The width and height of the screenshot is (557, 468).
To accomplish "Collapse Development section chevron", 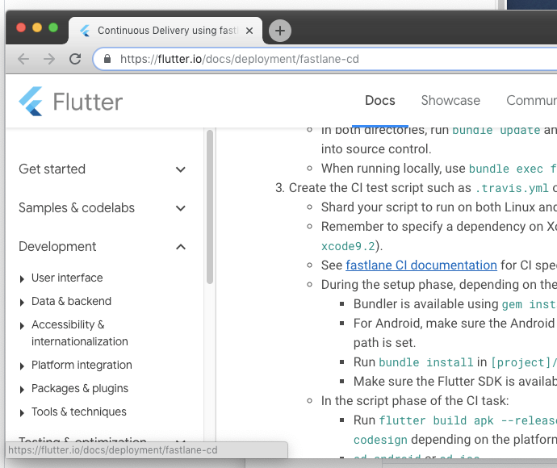I will click(181, 247).
